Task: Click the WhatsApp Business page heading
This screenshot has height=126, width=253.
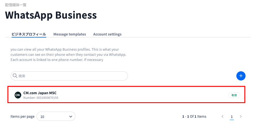Action: pos(51,15)
